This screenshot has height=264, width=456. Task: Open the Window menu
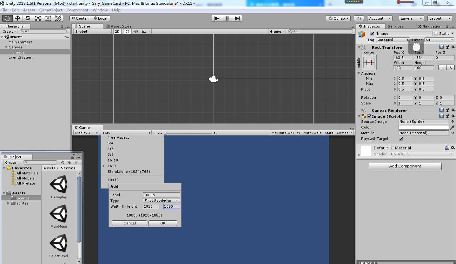(100, 10)
